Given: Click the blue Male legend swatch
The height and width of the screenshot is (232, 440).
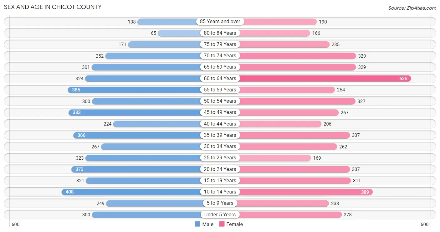Looking at the screenshot, I should [197, 224].
